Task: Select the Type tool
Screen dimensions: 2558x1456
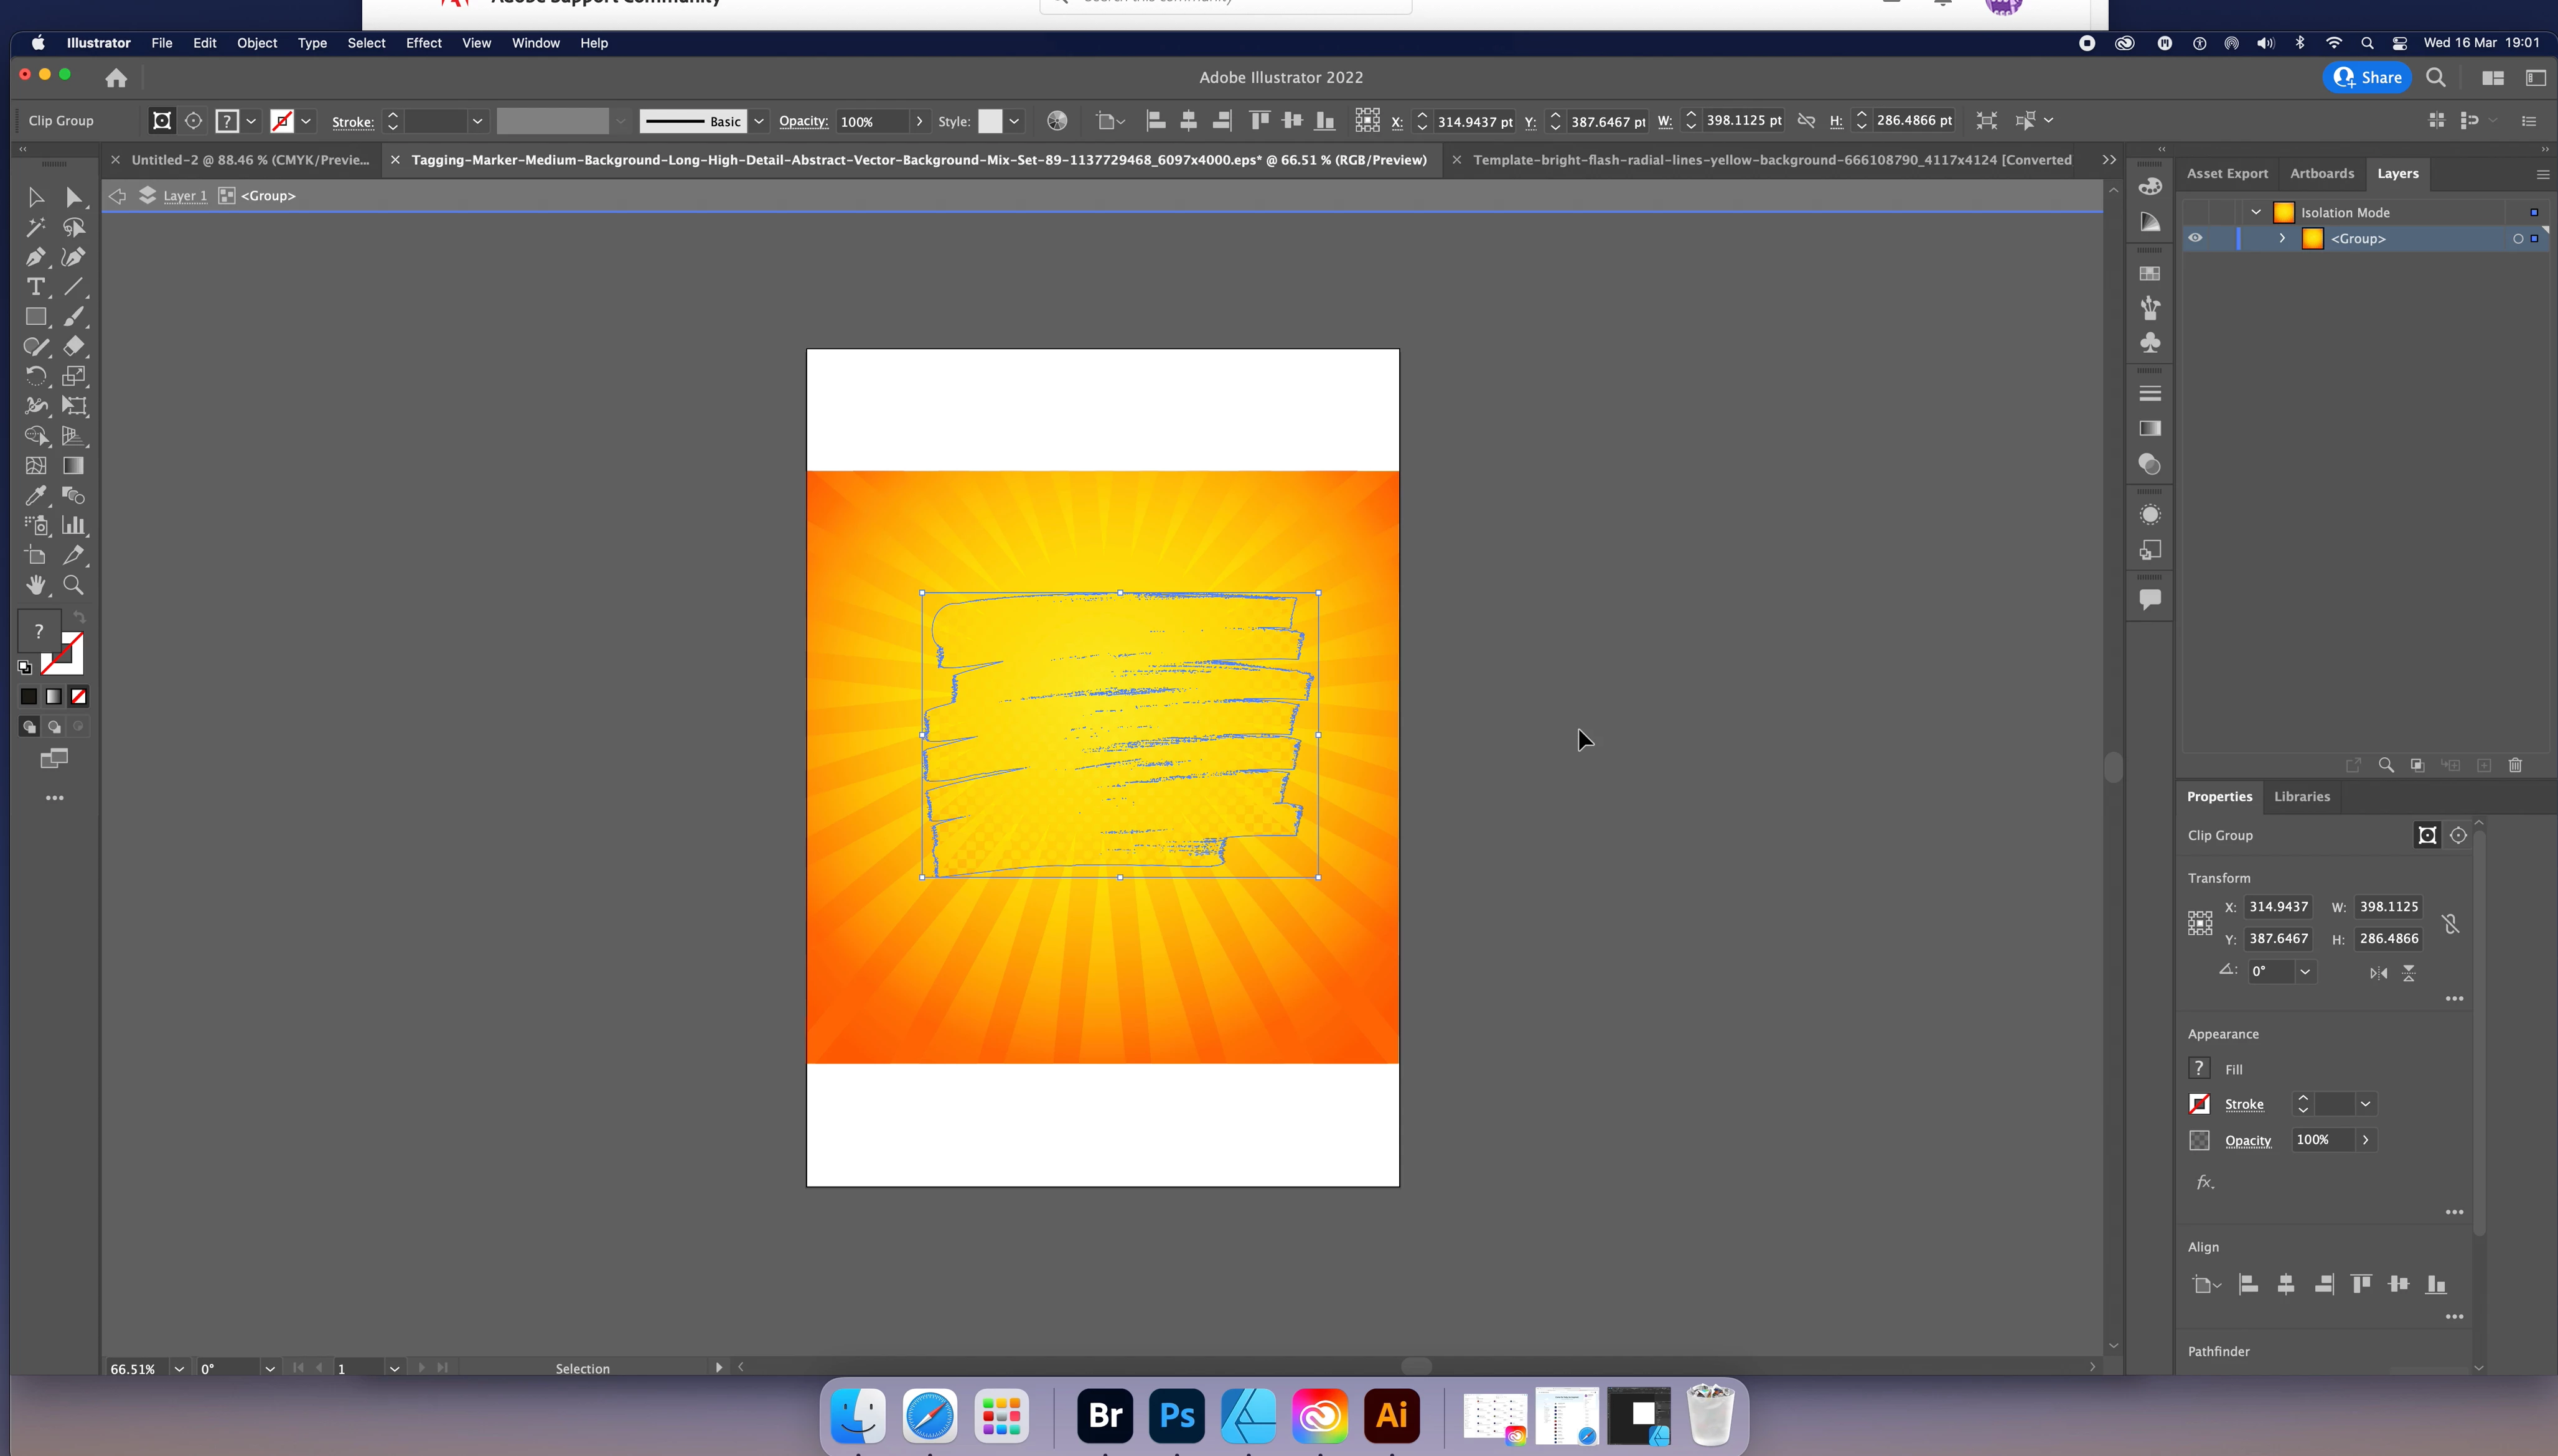Action: coord(35,287)
